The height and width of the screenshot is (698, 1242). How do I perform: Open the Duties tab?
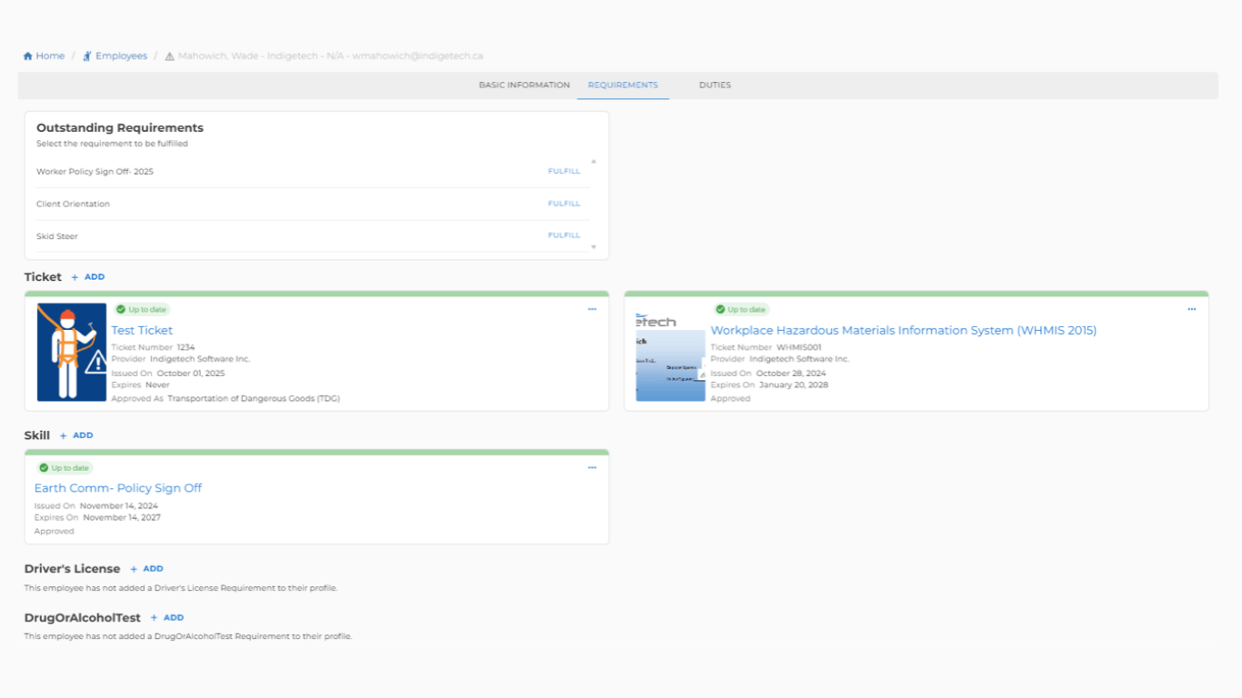[715, 85]
